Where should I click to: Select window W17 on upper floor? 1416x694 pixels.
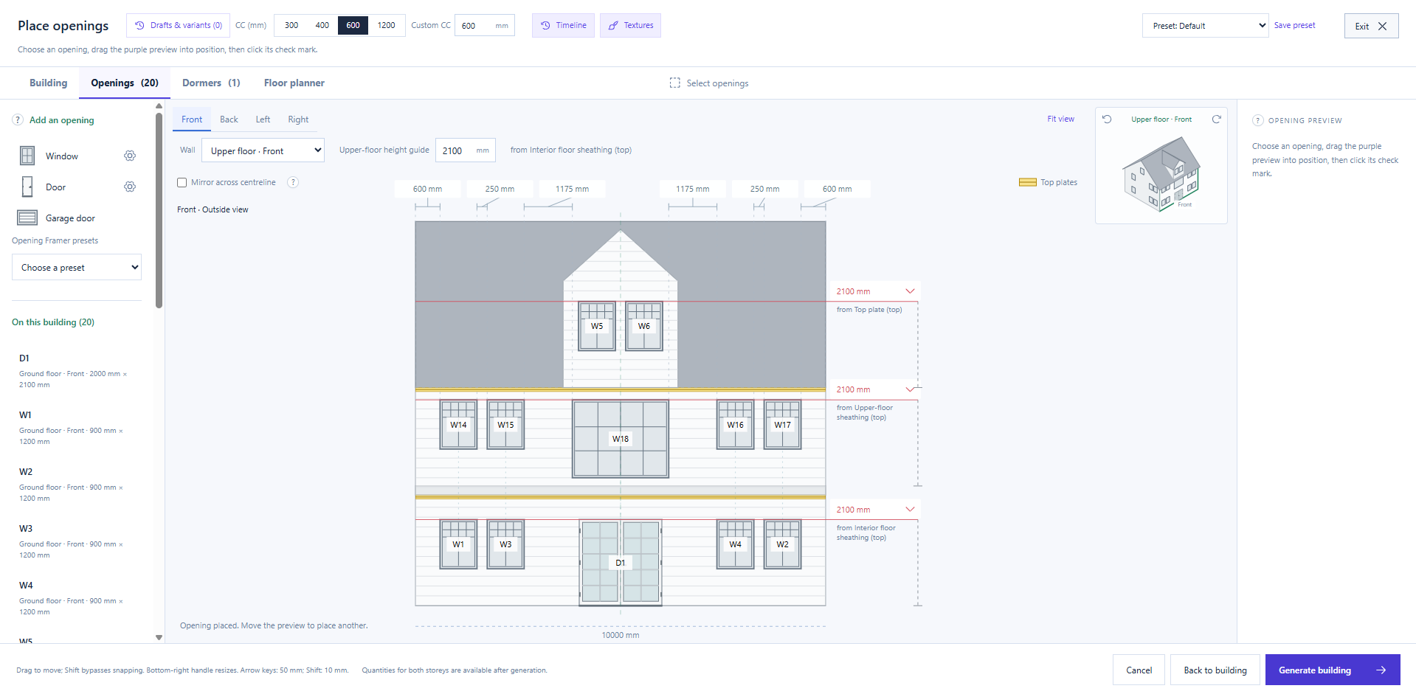[782, 425]
